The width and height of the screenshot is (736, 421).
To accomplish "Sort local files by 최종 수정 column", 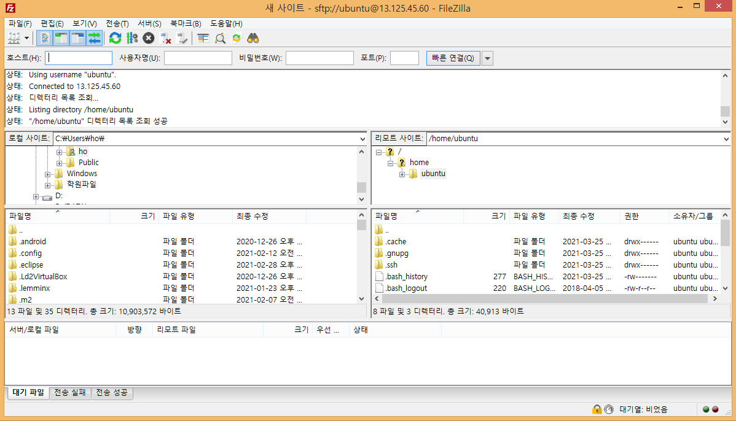I will [269, 216].
